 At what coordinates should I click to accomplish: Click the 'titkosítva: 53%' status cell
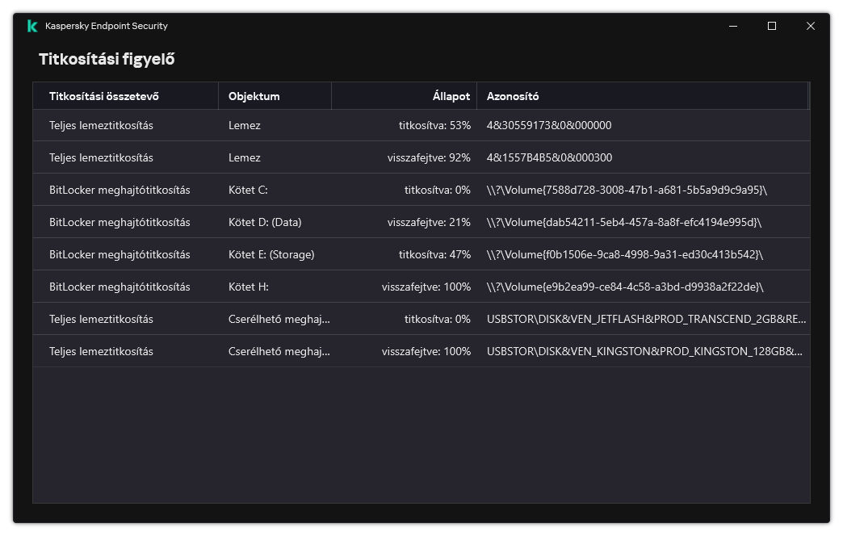coord(434,125)
